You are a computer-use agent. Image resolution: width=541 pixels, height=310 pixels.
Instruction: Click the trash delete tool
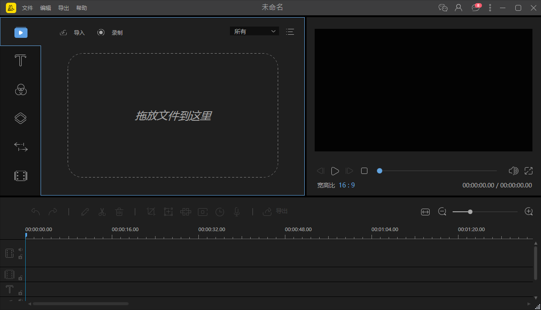pyautogui.click(x=119, y=211)
